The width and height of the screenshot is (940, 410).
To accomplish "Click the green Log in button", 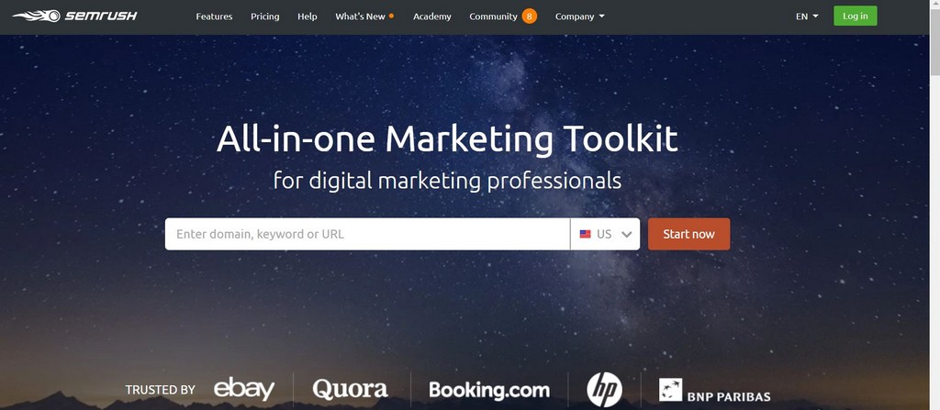I will coord(855,17).
